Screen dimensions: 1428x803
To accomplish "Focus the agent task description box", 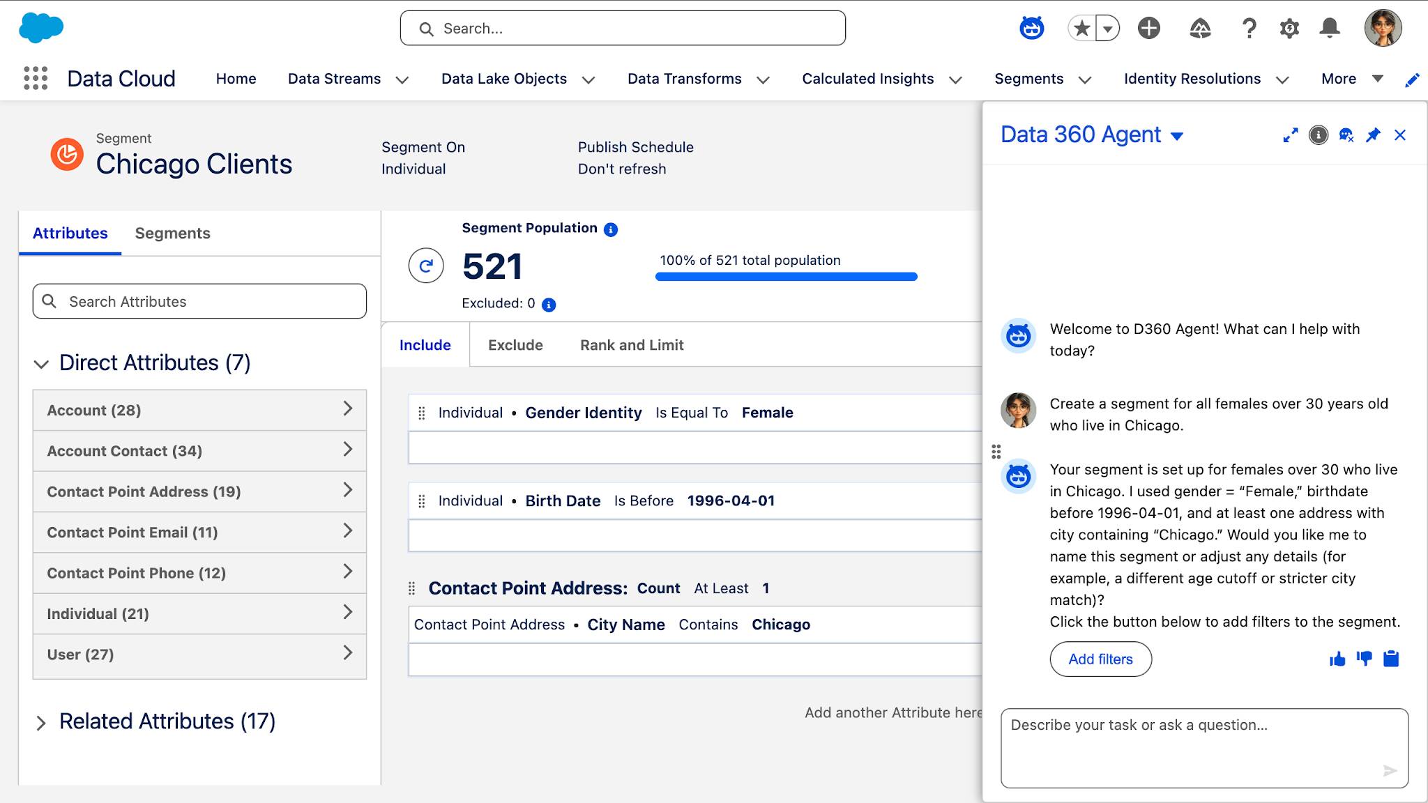I will tap(1204, 748).
